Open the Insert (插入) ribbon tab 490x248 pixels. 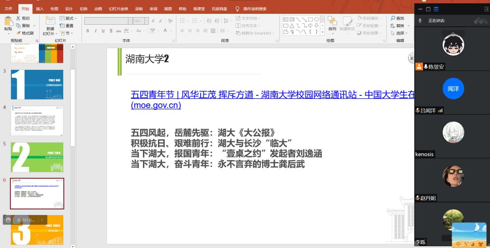[39, 9]
